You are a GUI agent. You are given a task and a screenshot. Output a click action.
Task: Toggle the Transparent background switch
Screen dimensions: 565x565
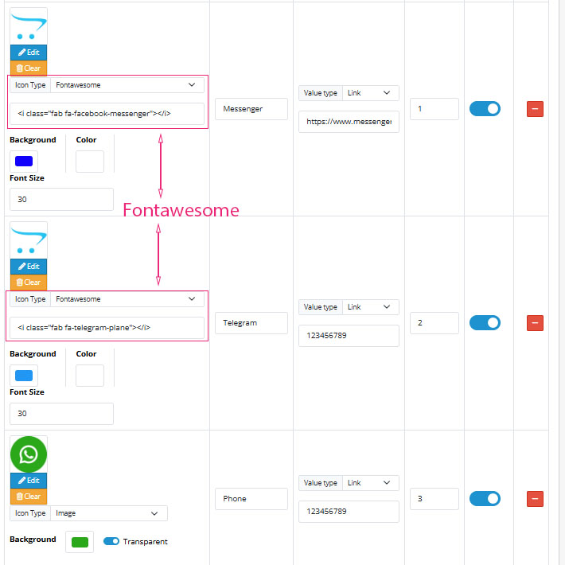point(111,542)
